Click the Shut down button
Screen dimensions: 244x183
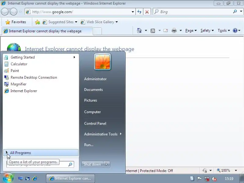[x=92, y=164]
